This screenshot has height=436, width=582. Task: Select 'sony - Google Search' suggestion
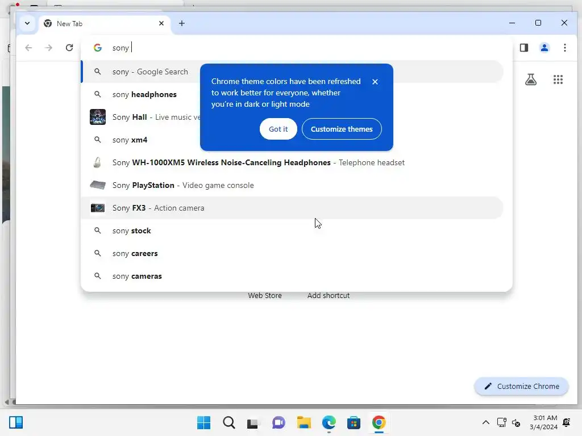pos(293,72)
